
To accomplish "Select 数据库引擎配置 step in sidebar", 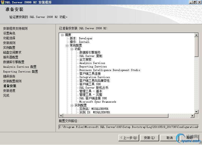I will (x=14, y=62).
